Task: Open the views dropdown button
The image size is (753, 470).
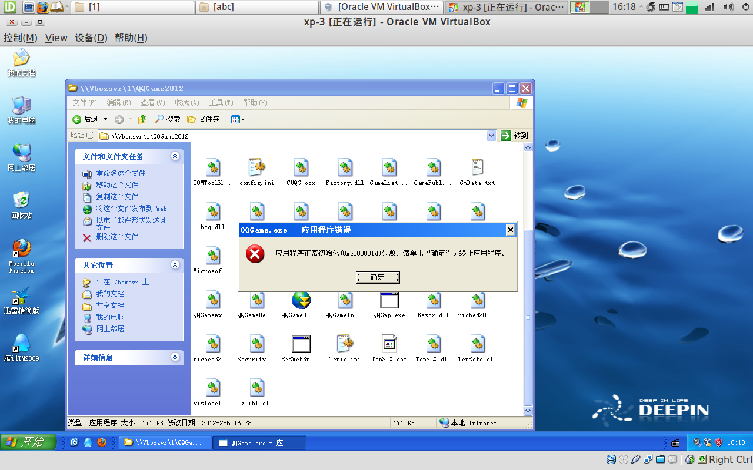Action: (x=237, y=119)
